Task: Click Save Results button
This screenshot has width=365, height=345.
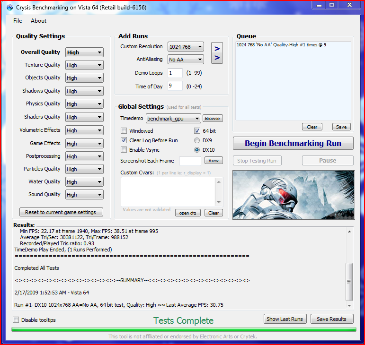Action: click(x=332, y=319)
